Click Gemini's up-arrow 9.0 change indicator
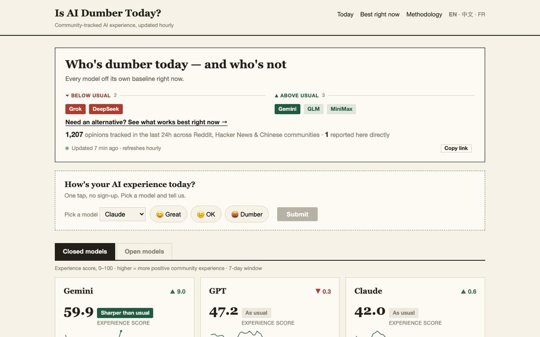 tap(178, 292)
